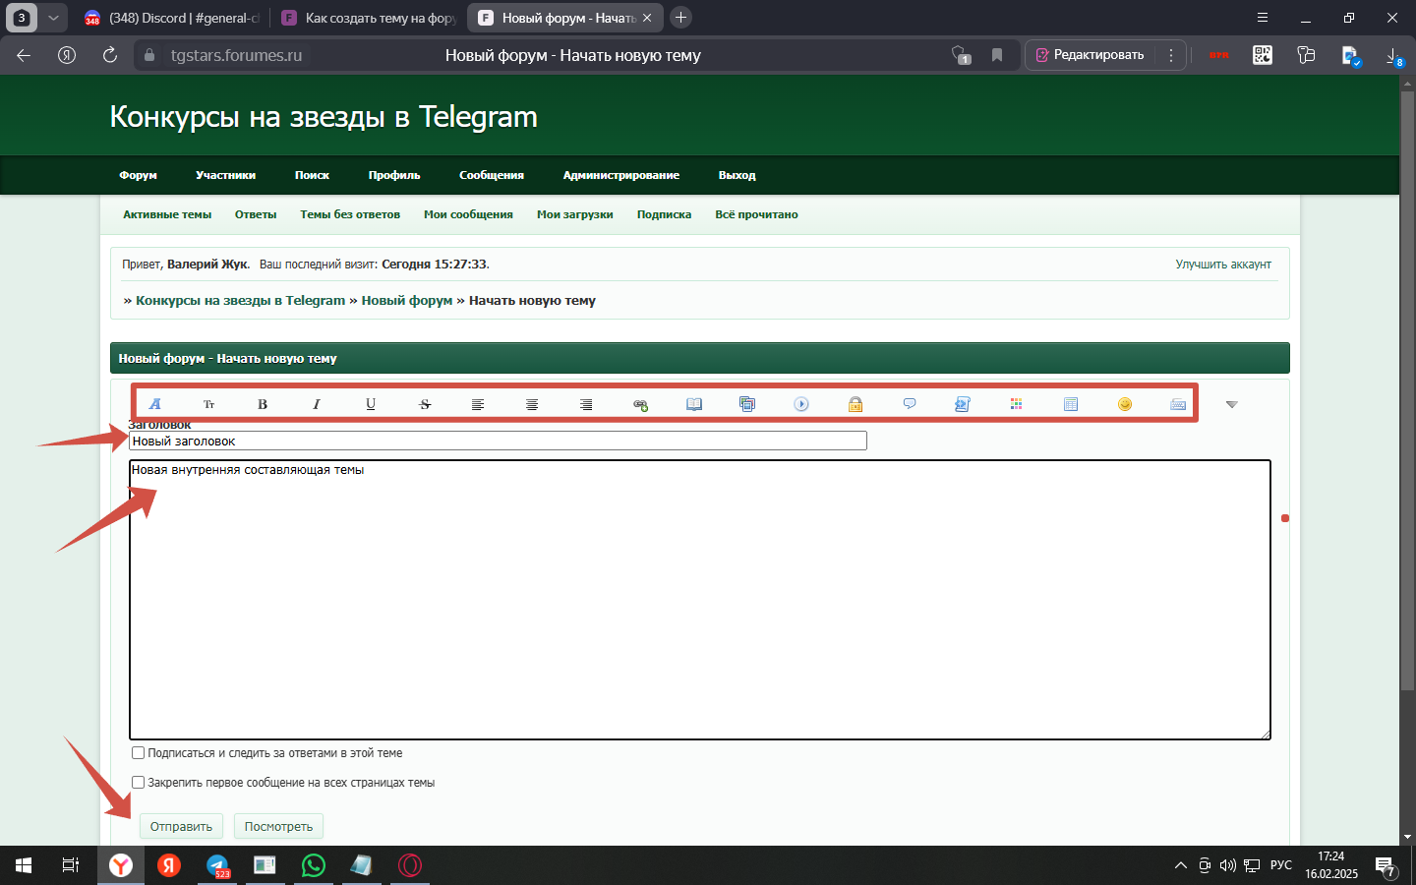
Task: Expand the tab groups dropdown chevron
Action: [x=53, y=18]
